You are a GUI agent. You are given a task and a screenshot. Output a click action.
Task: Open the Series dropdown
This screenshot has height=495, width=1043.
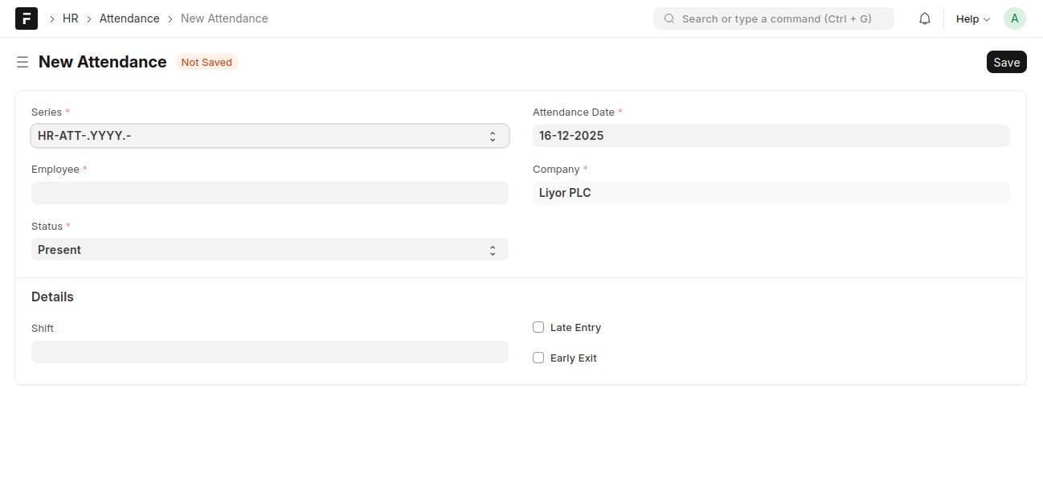point(270,136)
